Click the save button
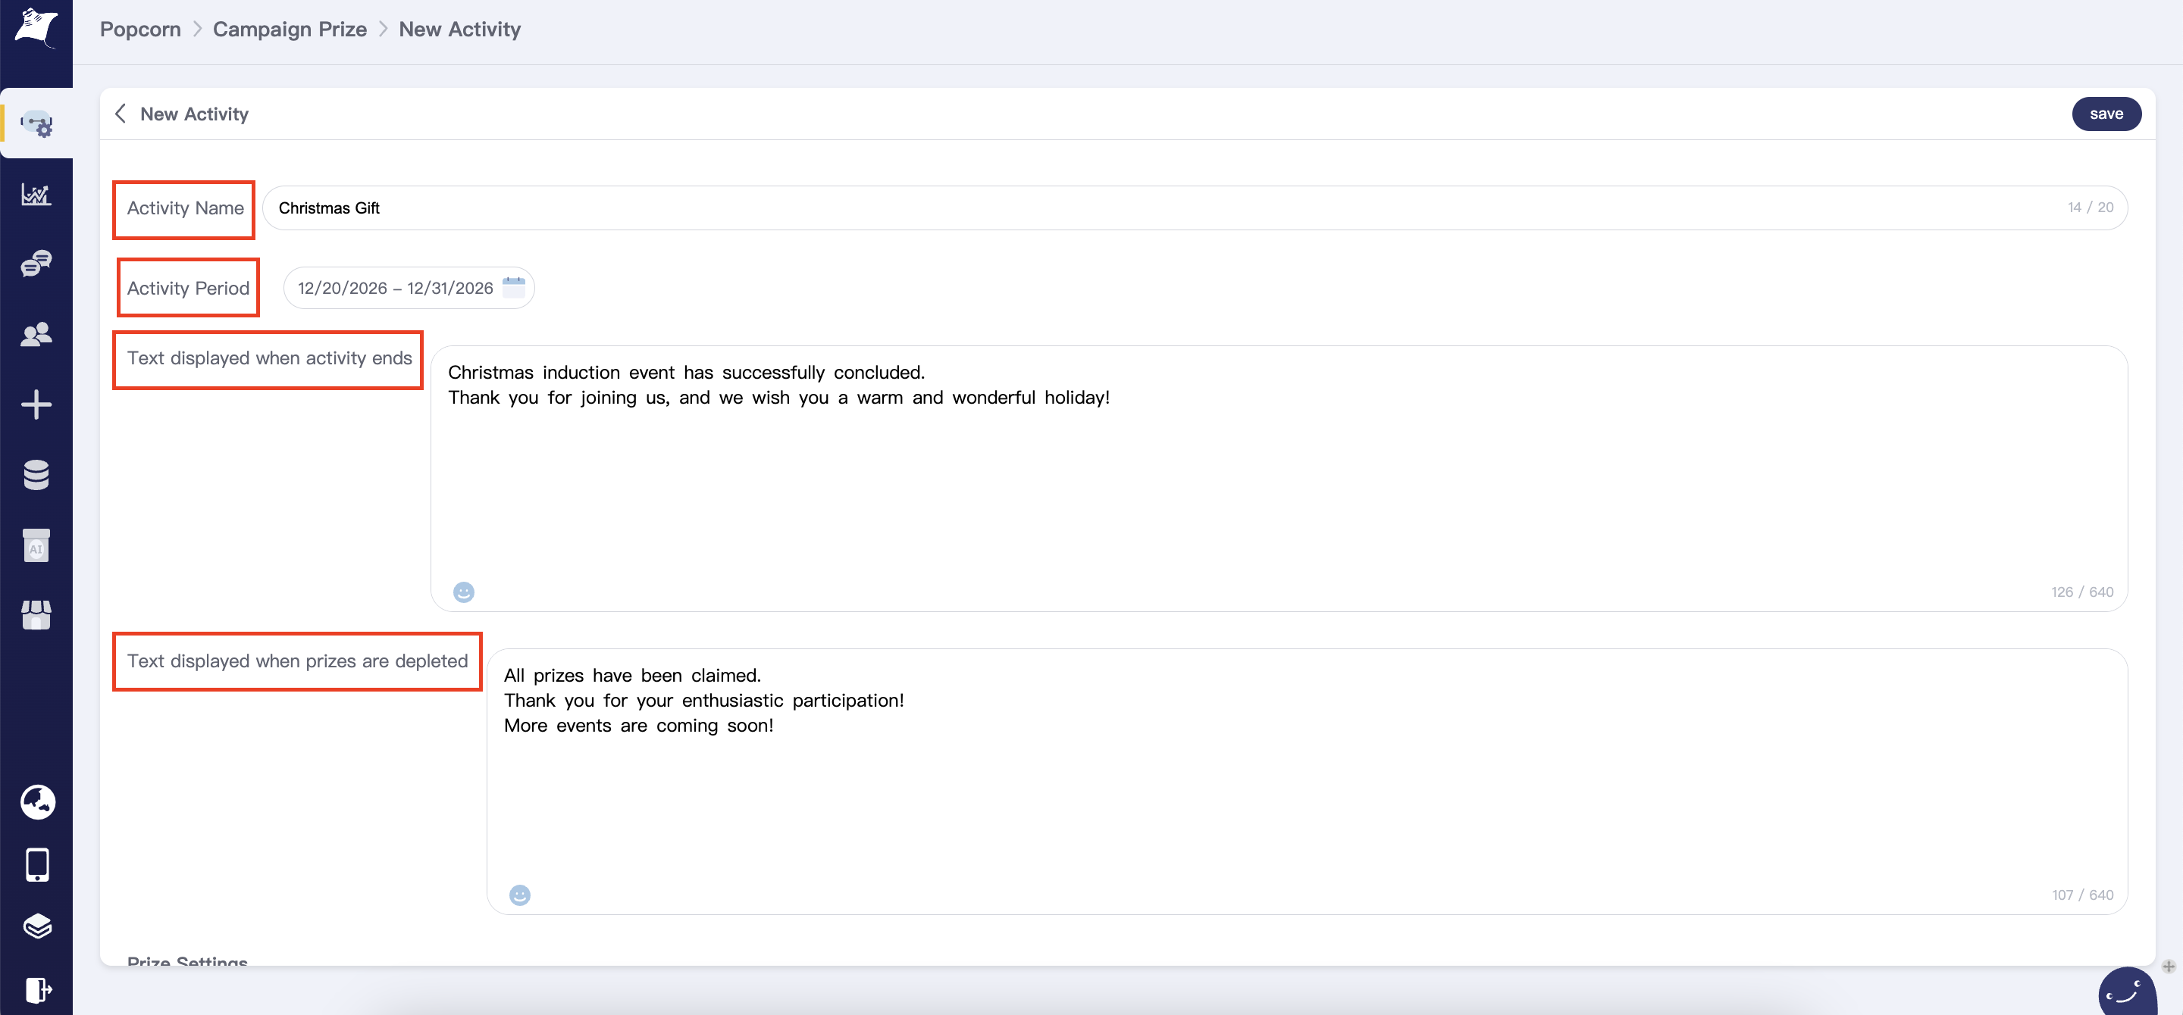The height and width of the screenshot is (1015, 2183). pos(2105,114)
